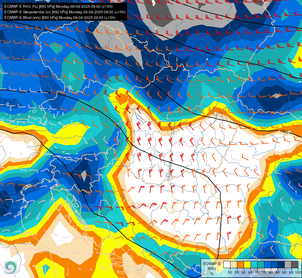
Task: Click the 100 tick label in the legend
Action: (298, 272)
